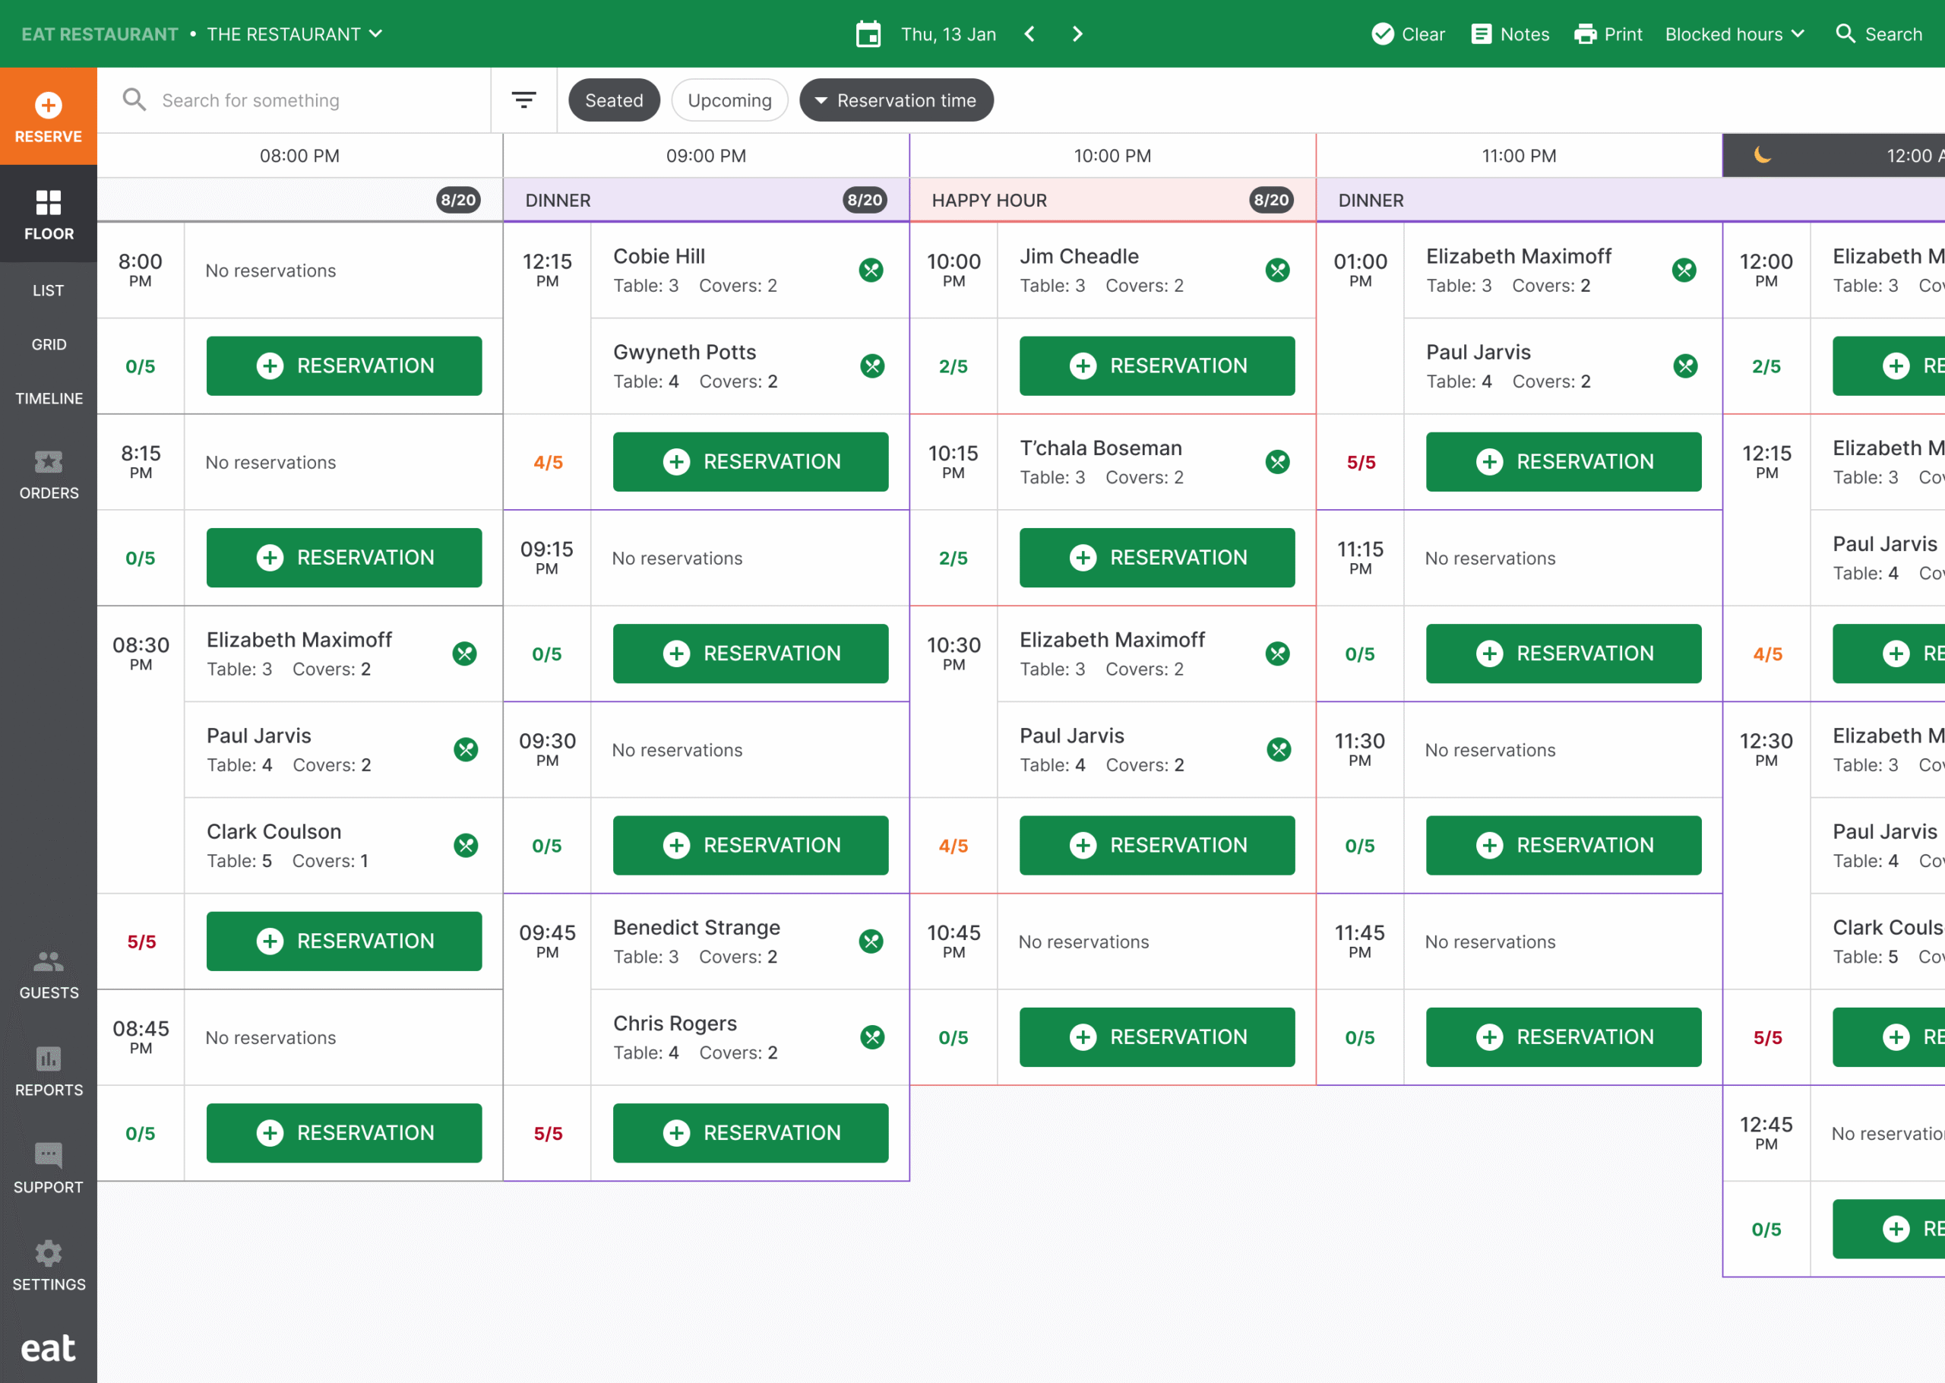Open the calendar date picker
Screen dimensions: 1945x1383
[x=868, y=34]
